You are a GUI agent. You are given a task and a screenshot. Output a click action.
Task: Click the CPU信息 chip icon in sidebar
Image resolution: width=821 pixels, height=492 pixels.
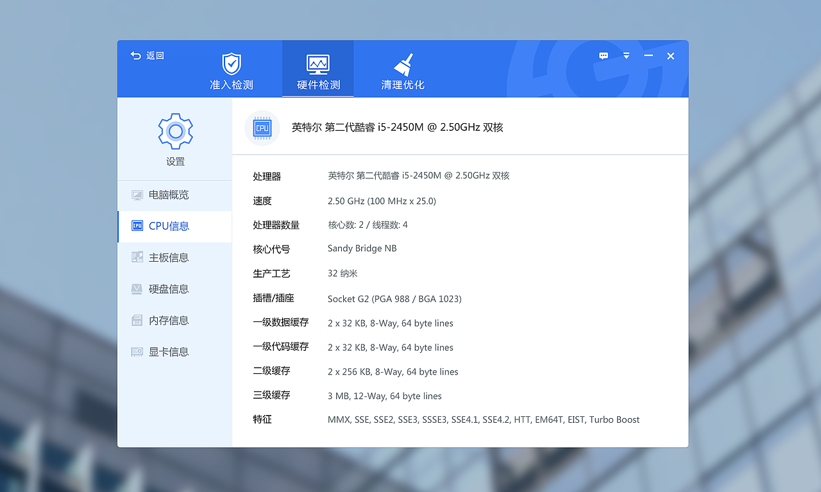pyautogui.click(x=137, y=226)
